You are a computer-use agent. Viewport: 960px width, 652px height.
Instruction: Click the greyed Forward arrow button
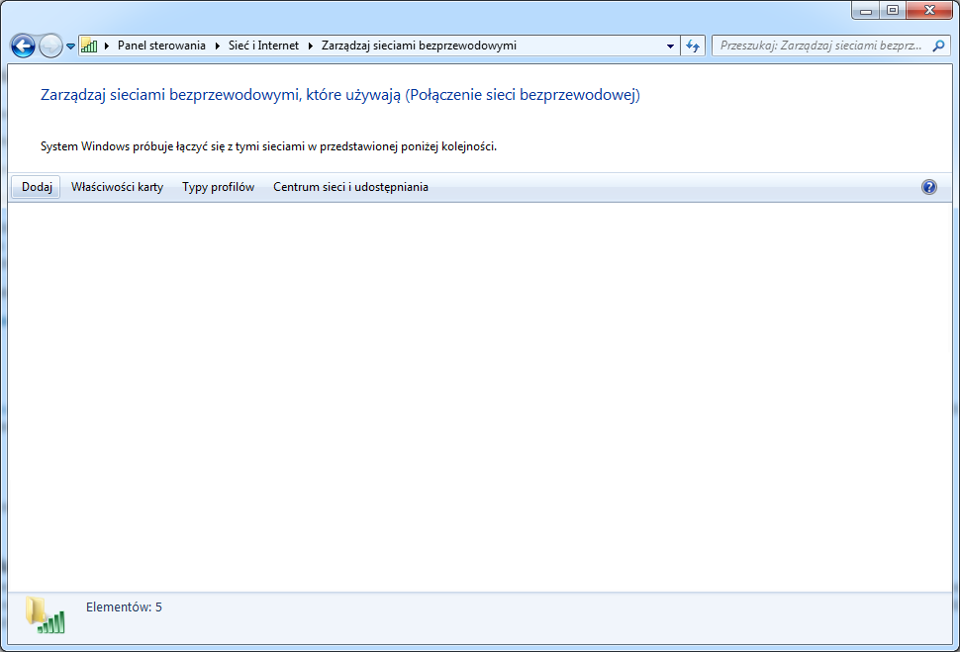click(50, 46)
